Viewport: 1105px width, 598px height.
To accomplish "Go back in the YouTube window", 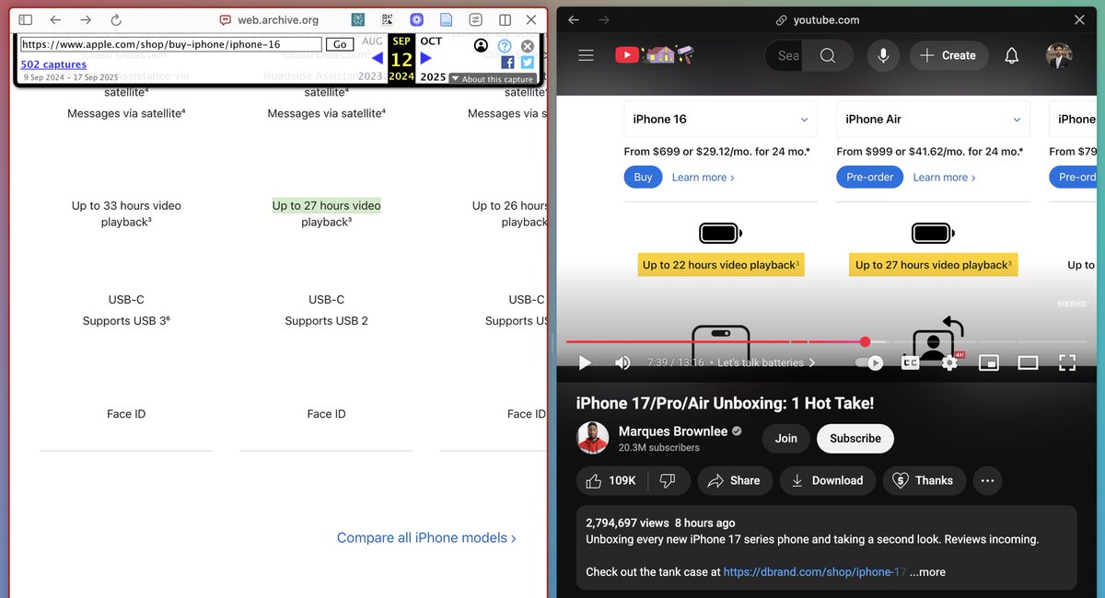I will 574,19.
